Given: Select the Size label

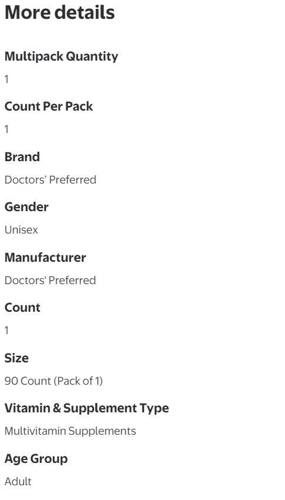Looking at the screenshot, I should (16, 358).
